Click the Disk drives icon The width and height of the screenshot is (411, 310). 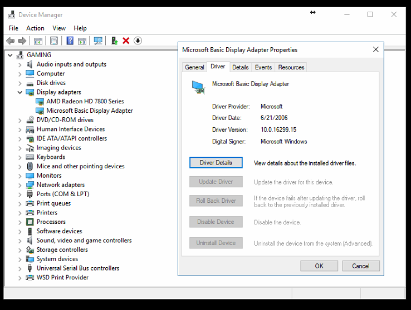[x=30, y=84]
